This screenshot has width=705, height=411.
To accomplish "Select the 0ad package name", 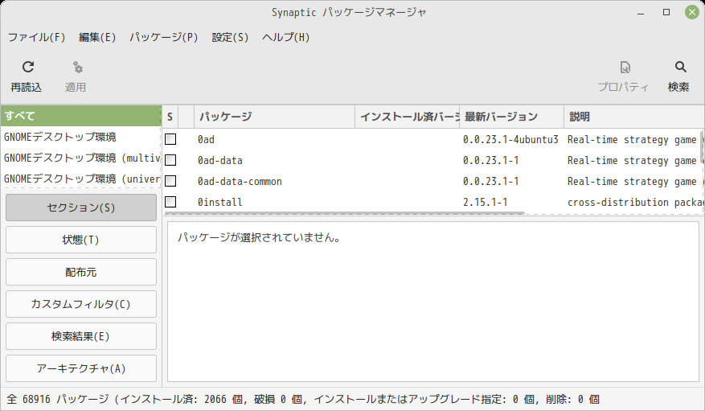I will coord(206,139).
